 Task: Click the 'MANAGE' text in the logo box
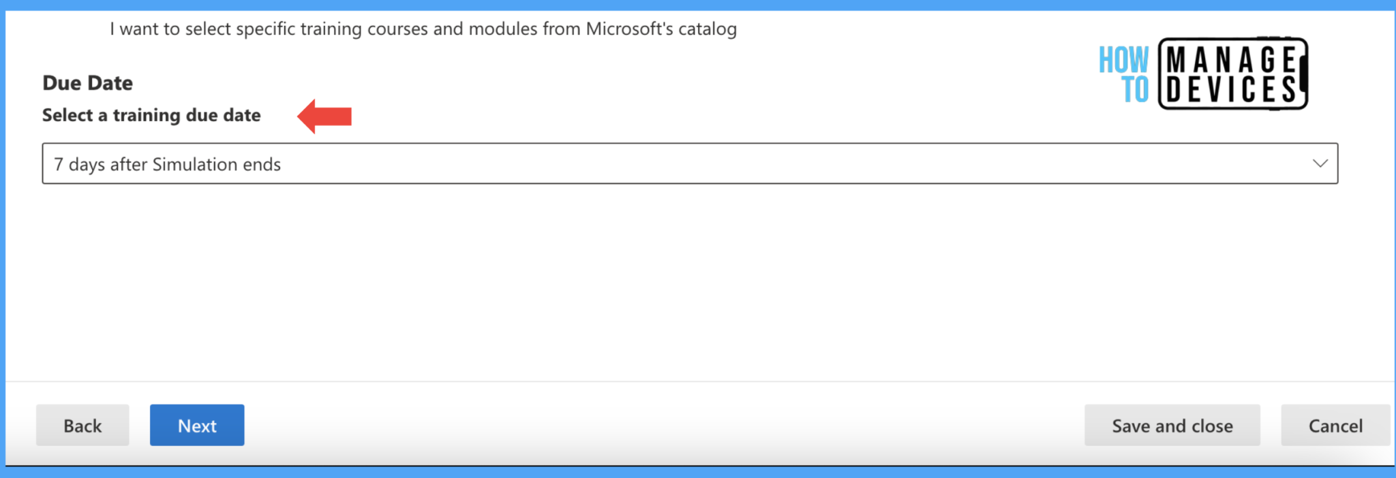pos(1231,60)
